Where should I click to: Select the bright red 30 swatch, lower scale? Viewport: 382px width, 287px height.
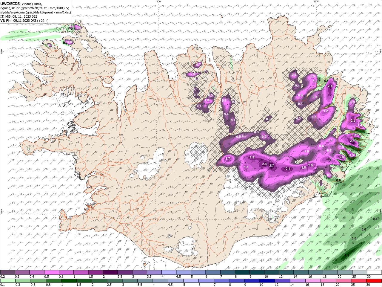point(374,281)
